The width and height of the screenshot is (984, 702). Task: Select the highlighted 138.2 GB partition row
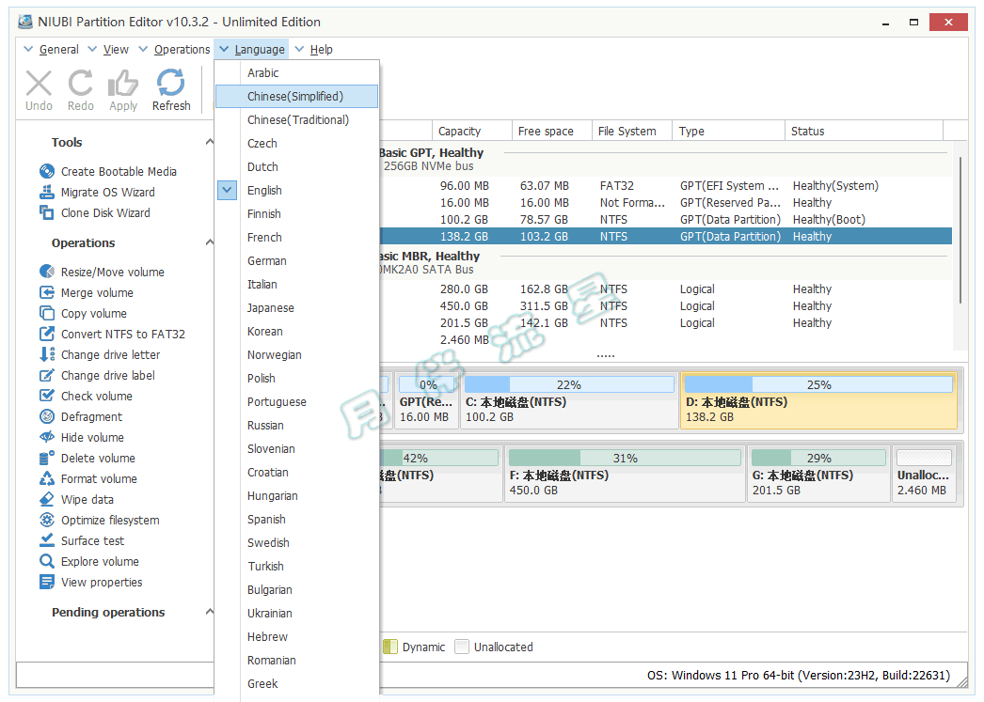666,236
